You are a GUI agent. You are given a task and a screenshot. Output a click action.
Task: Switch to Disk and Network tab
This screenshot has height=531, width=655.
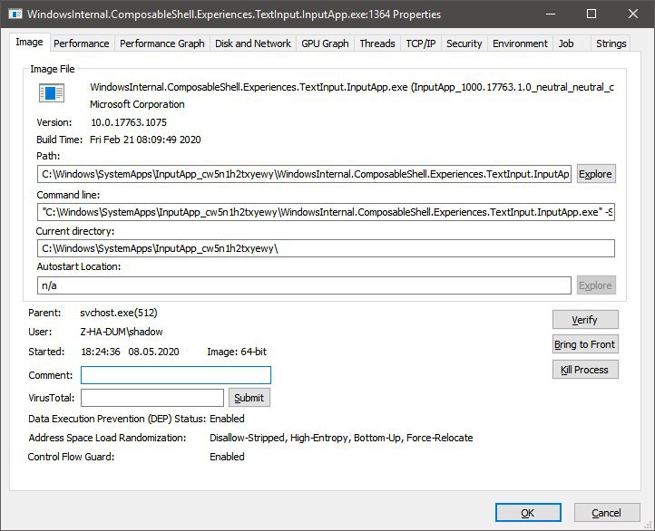253,43
